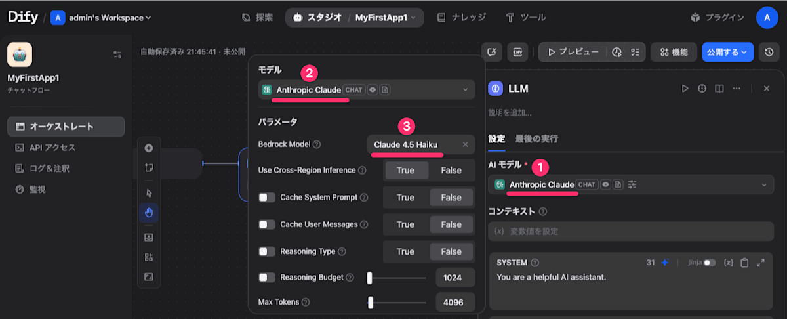Image resolution: width=787 pixels, height=319 pixels.
Task: Click the chat variable icon left of ENV
Action: coord(492,52)
